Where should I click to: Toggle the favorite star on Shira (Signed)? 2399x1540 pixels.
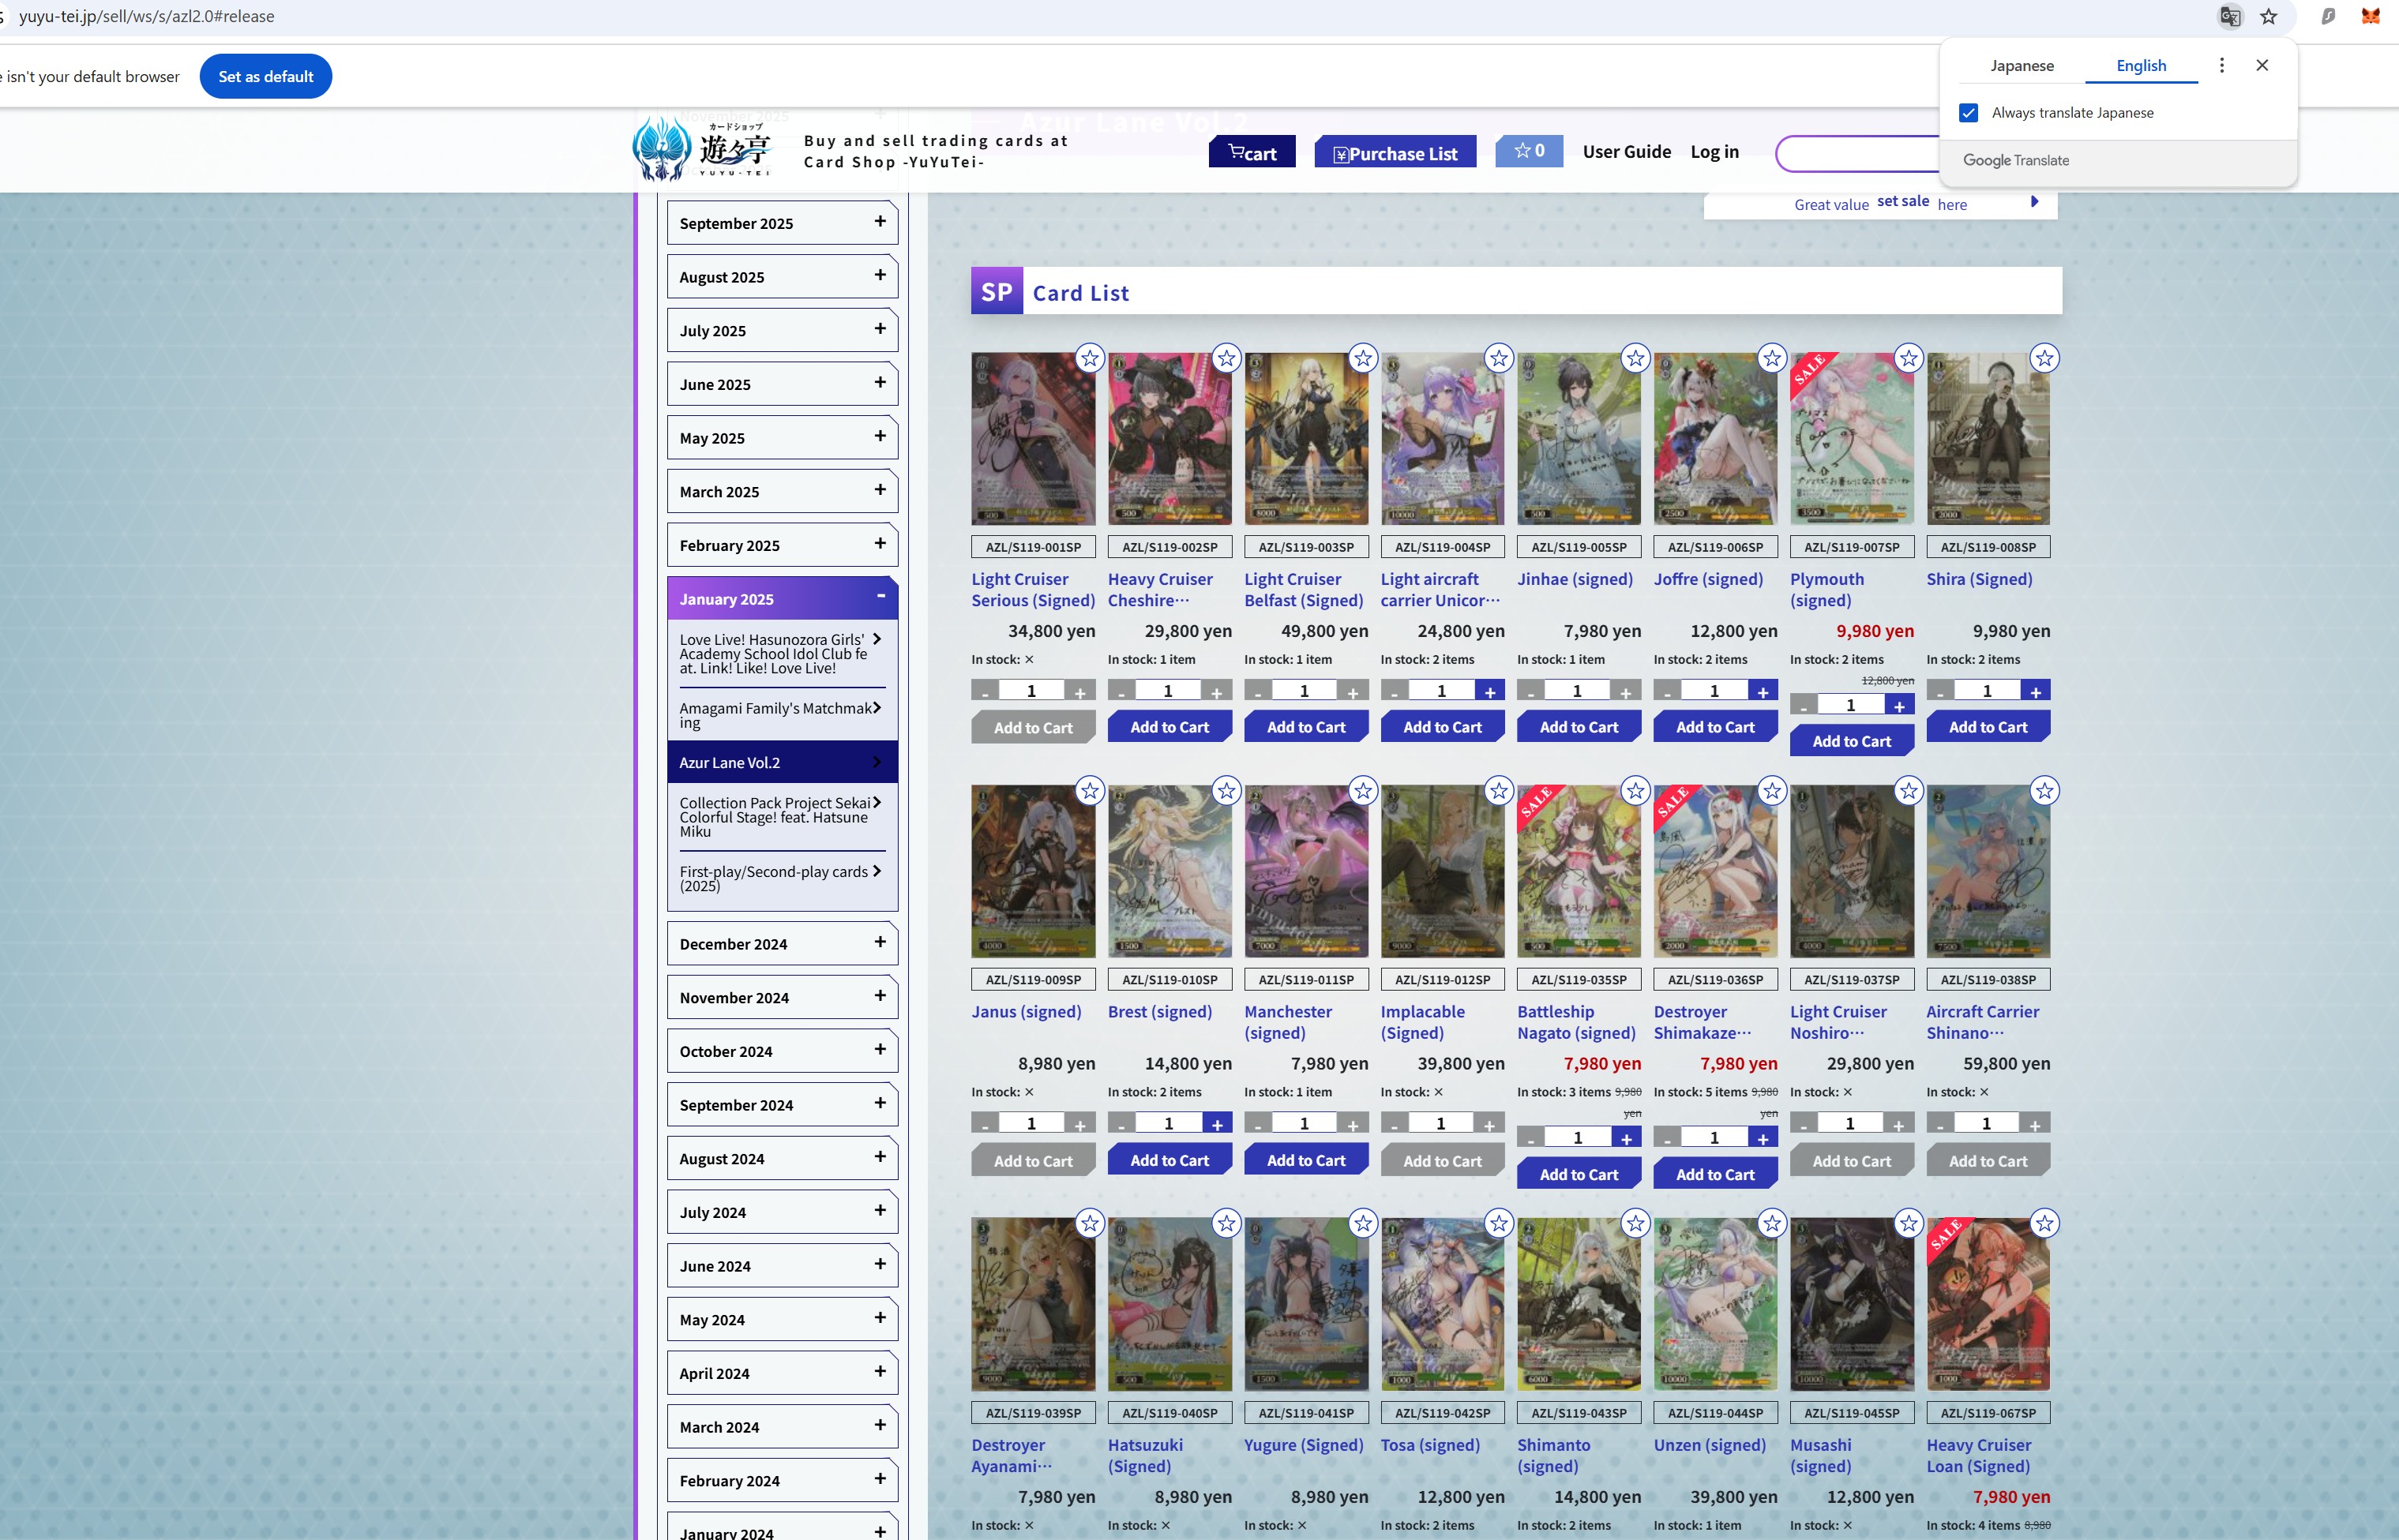2044,357
